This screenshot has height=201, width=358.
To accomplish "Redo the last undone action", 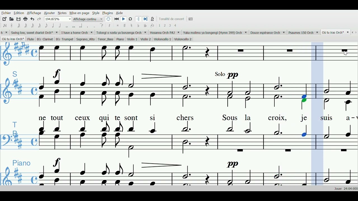I will click(39, 19).
